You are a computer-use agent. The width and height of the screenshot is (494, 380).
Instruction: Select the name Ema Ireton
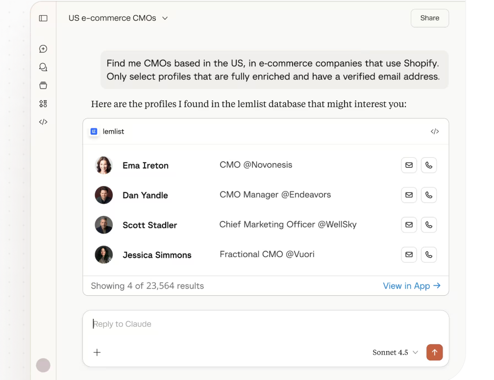(146, 166)
